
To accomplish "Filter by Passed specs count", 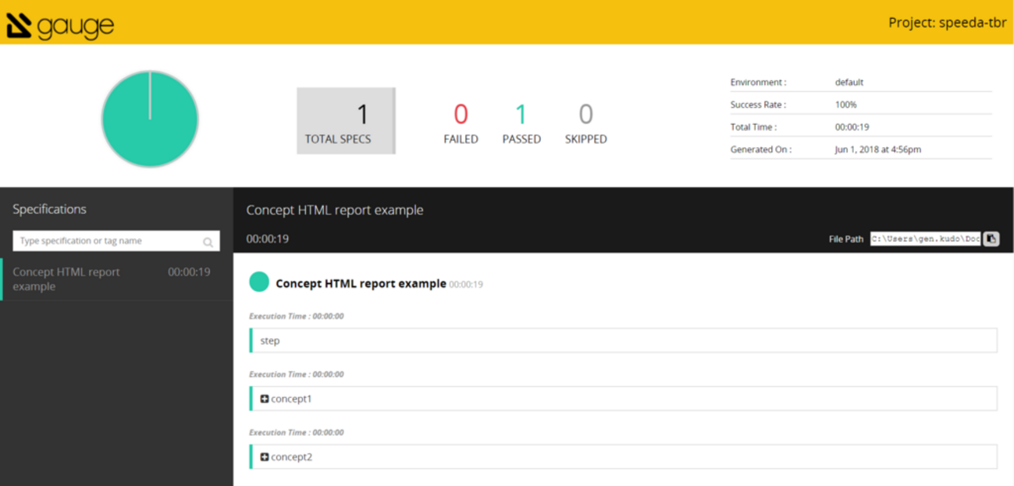I will coord(521,124).
